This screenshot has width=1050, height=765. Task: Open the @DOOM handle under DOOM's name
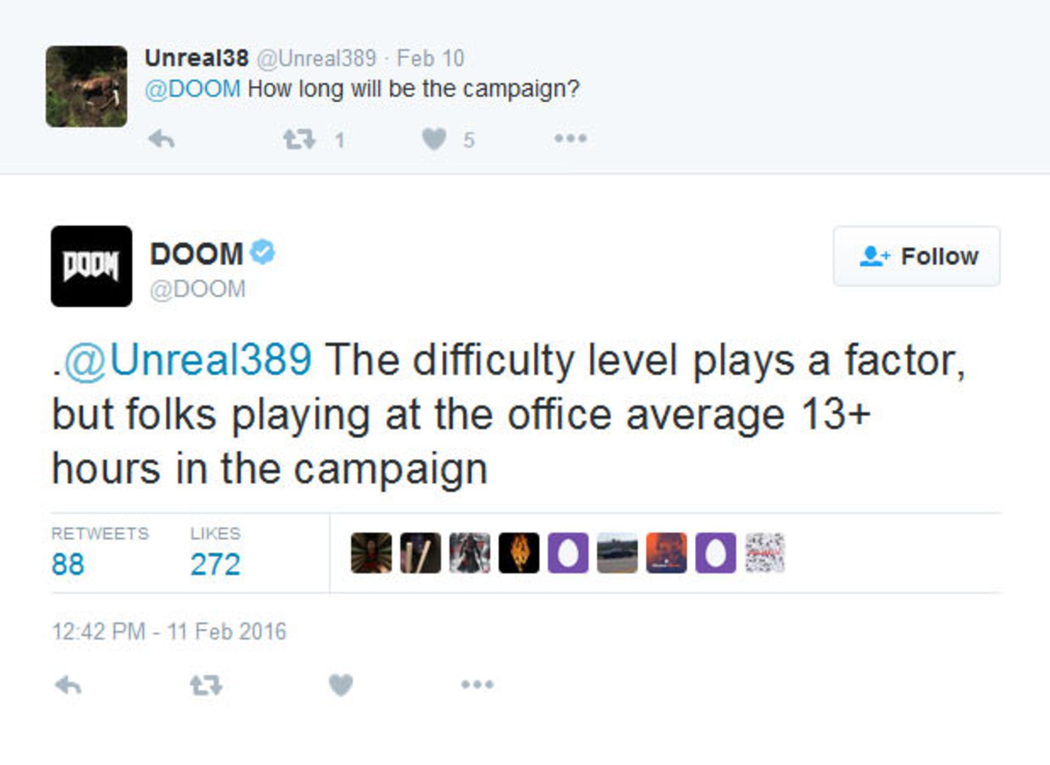(x=198, y=289)
